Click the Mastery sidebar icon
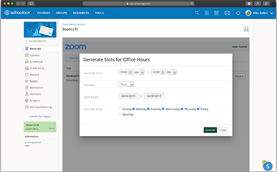Screen dimensions: 277x172 (x=26, y=75)
